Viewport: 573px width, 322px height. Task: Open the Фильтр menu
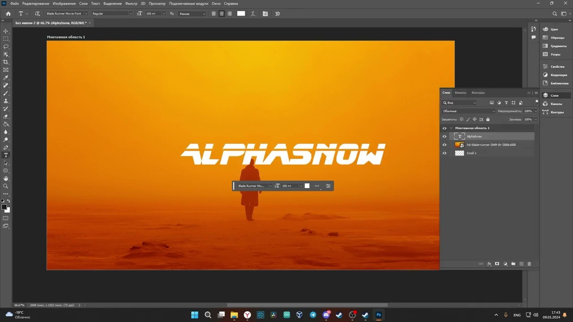(x=131, y=3)
